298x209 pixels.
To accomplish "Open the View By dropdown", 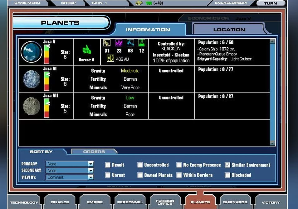I will coord(90,177).
